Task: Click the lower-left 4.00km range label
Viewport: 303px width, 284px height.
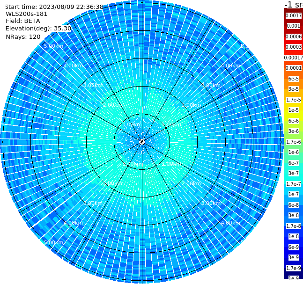Action: pyautogui.click(x=73, y=223)
